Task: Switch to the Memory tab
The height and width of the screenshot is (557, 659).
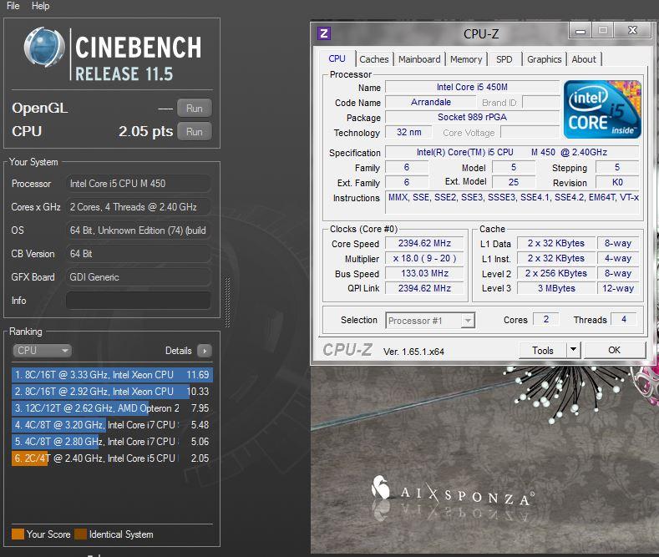Action: pos(466,59)
